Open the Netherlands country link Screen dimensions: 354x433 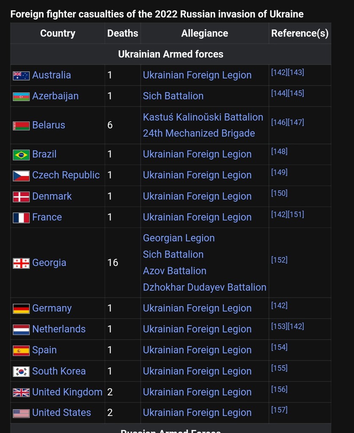59,329
